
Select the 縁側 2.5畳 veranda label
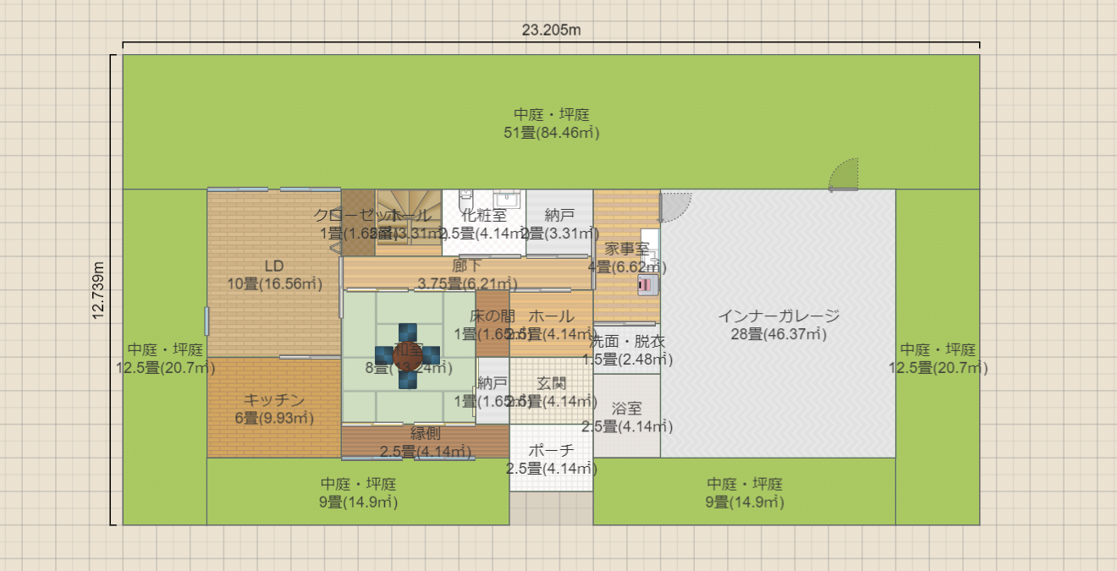pyautogui.click(x=425, y=442)
